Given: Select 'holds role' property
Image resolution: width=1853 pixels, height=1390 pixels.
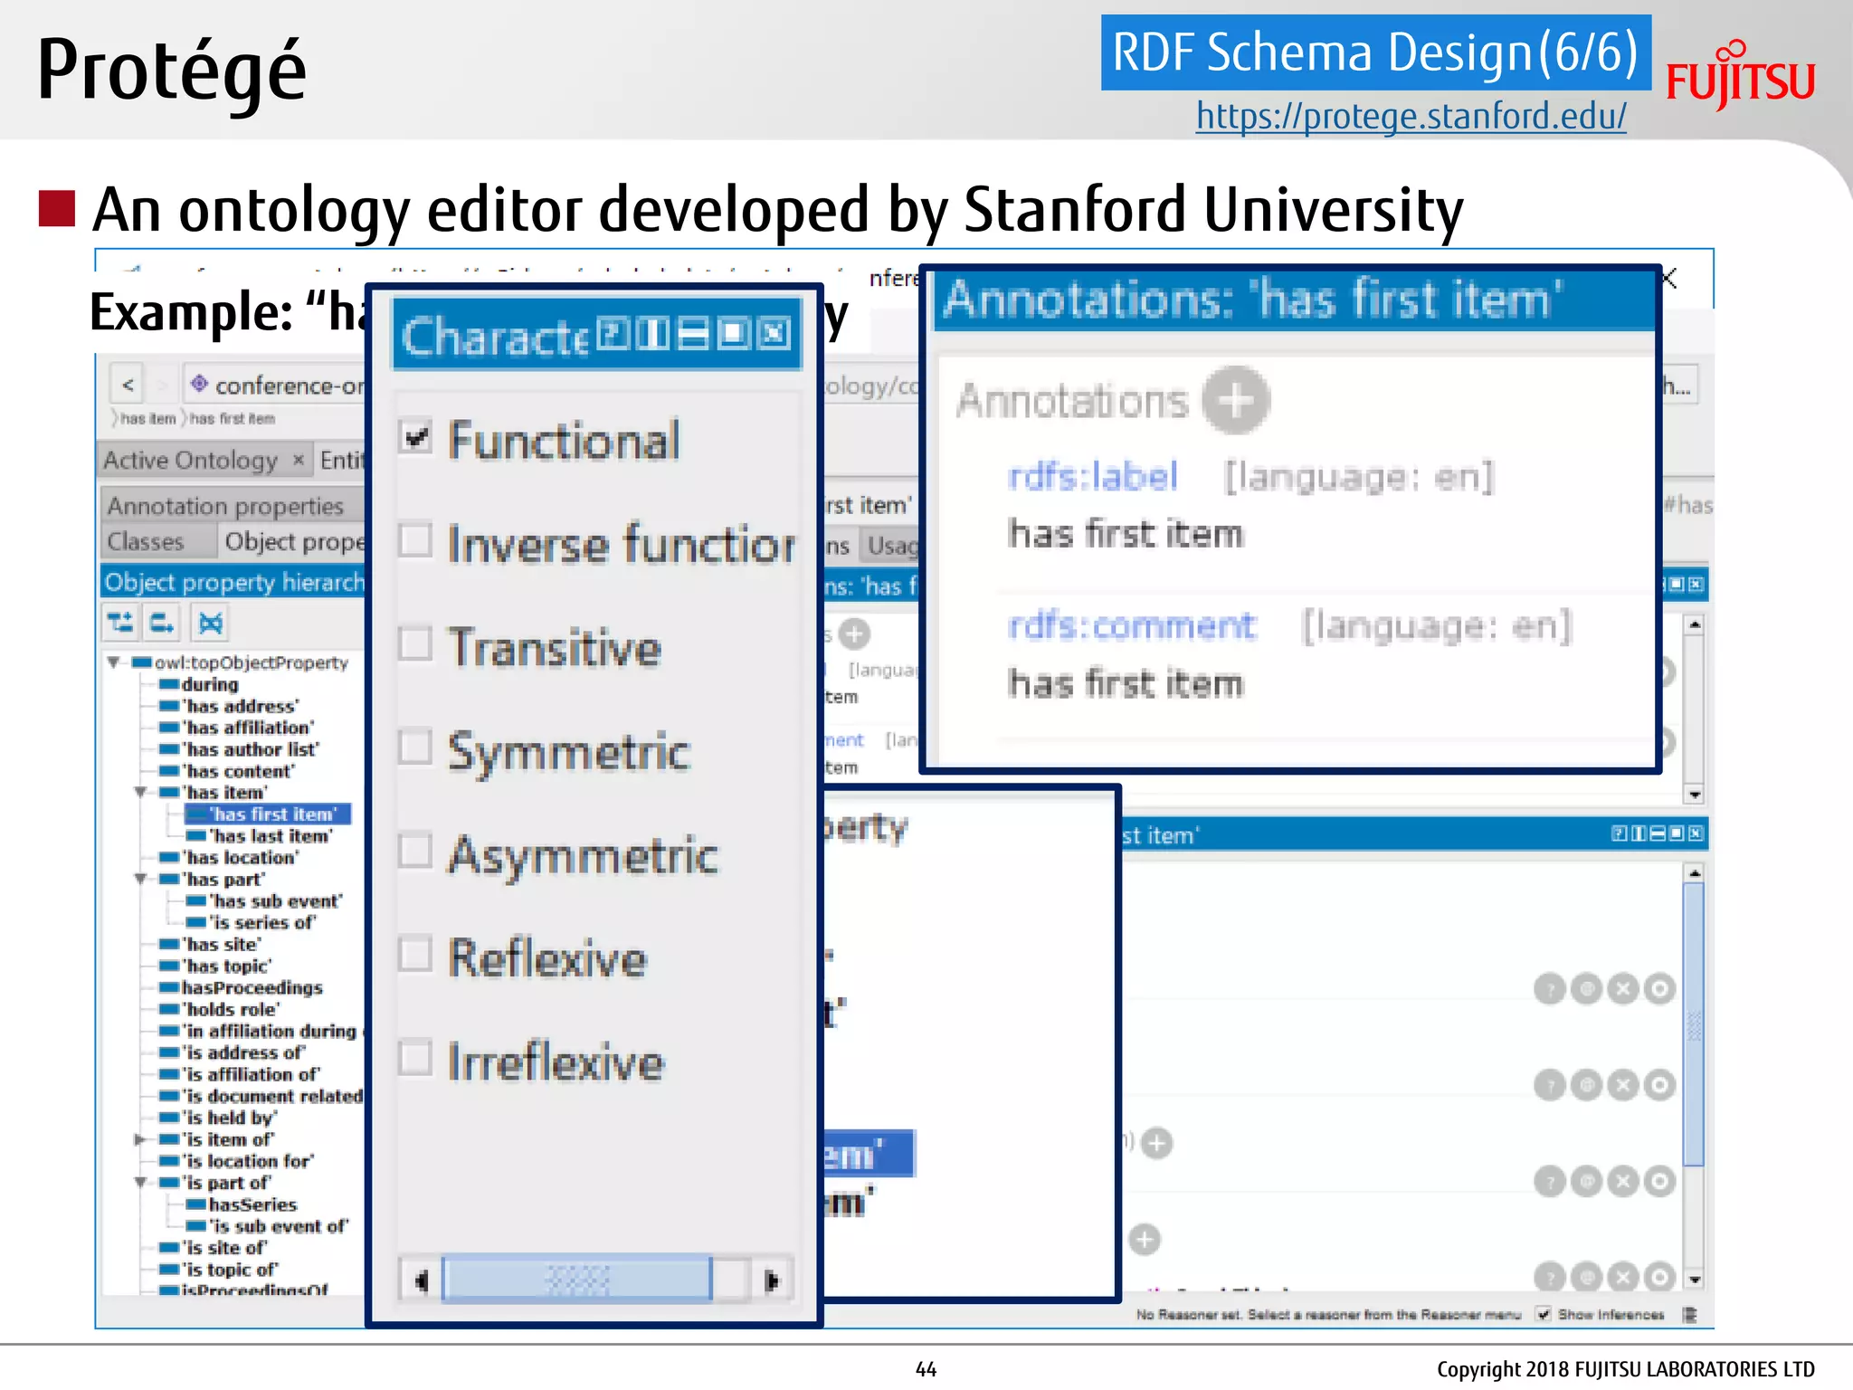Looking at the screenshot, I should pos(220,1010).
